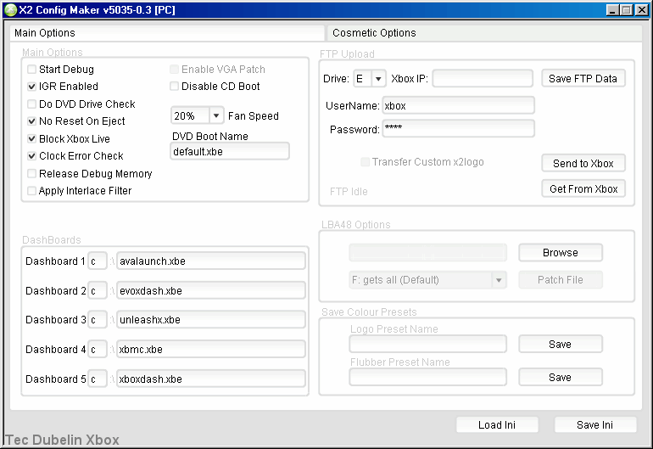Tick Do DVD Drive Check

point(31,104)
